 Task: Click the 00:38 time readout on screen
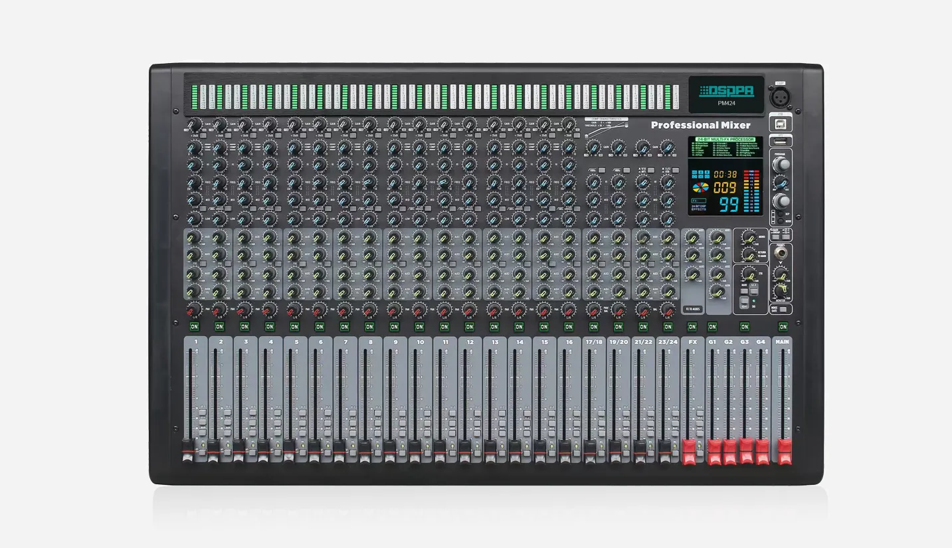[725, 173]
